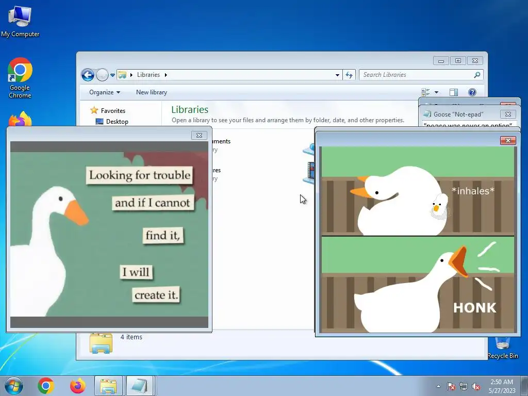Click the Windows Start orb

(x=13, y=386)
